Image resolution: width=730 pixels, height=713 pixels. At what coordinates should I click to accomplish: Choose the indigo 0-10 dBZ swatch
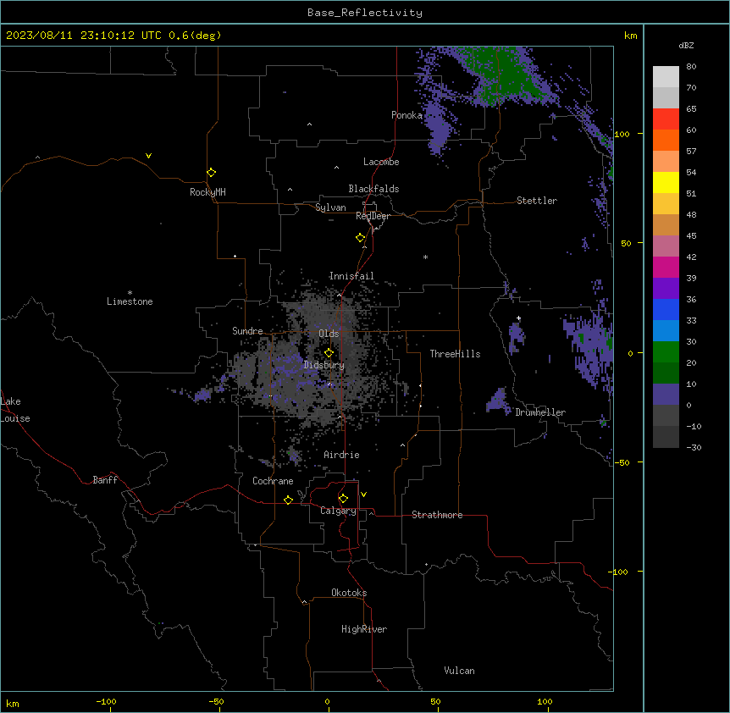pyautogui.click(x=666, y=395)
